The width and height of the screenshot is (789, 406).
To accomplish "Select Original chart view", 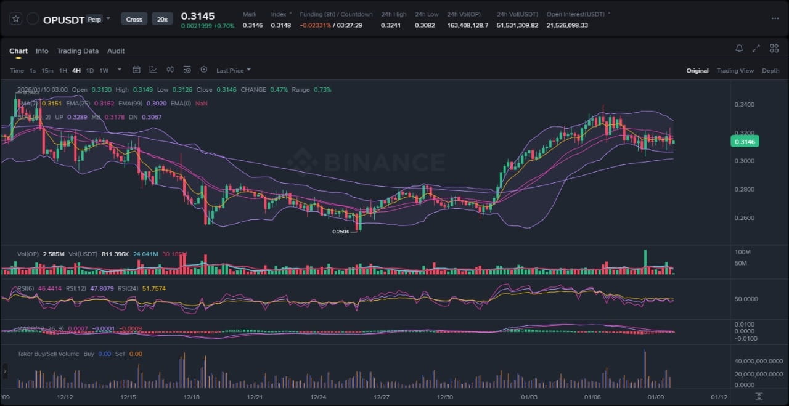I will pyautogui.click(x=697, y=71).
